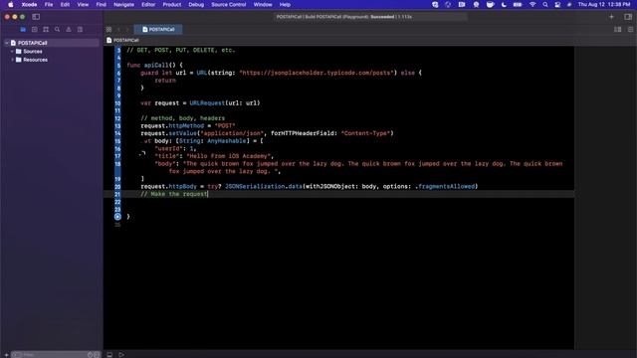The width and height of the screenshot is (637, 358).
Task: Go forward in editor history
Action: [127, 29]
